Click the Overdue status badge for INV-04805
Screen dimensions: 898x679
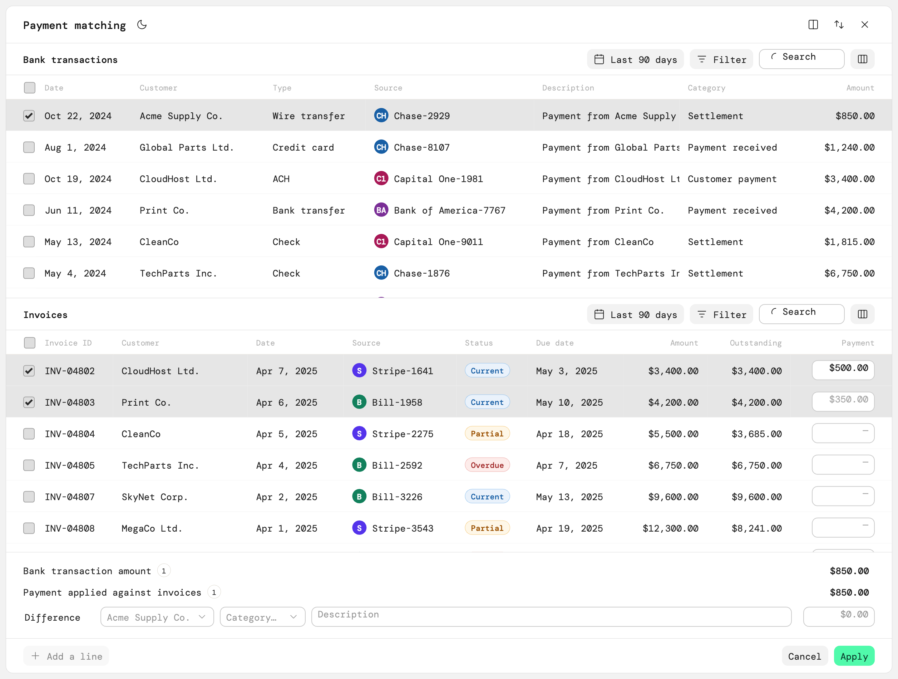(x=487, y=465)
